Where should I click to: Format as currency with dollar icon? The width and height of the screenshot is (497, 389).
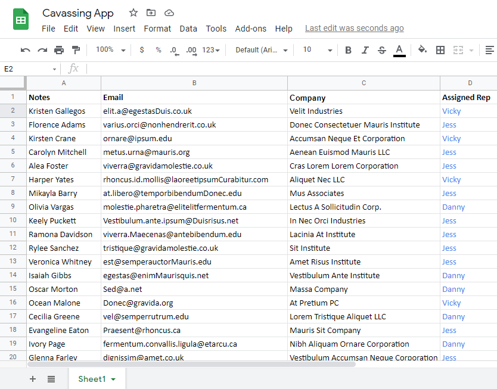[142, 49]
